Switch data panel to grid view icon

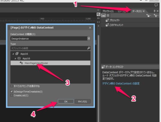pos(108,15)
